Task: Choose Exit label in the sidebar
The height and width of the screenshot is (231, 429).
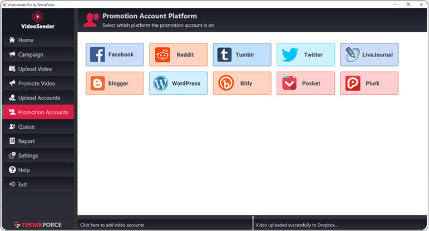Action: (x=22, y=184)
